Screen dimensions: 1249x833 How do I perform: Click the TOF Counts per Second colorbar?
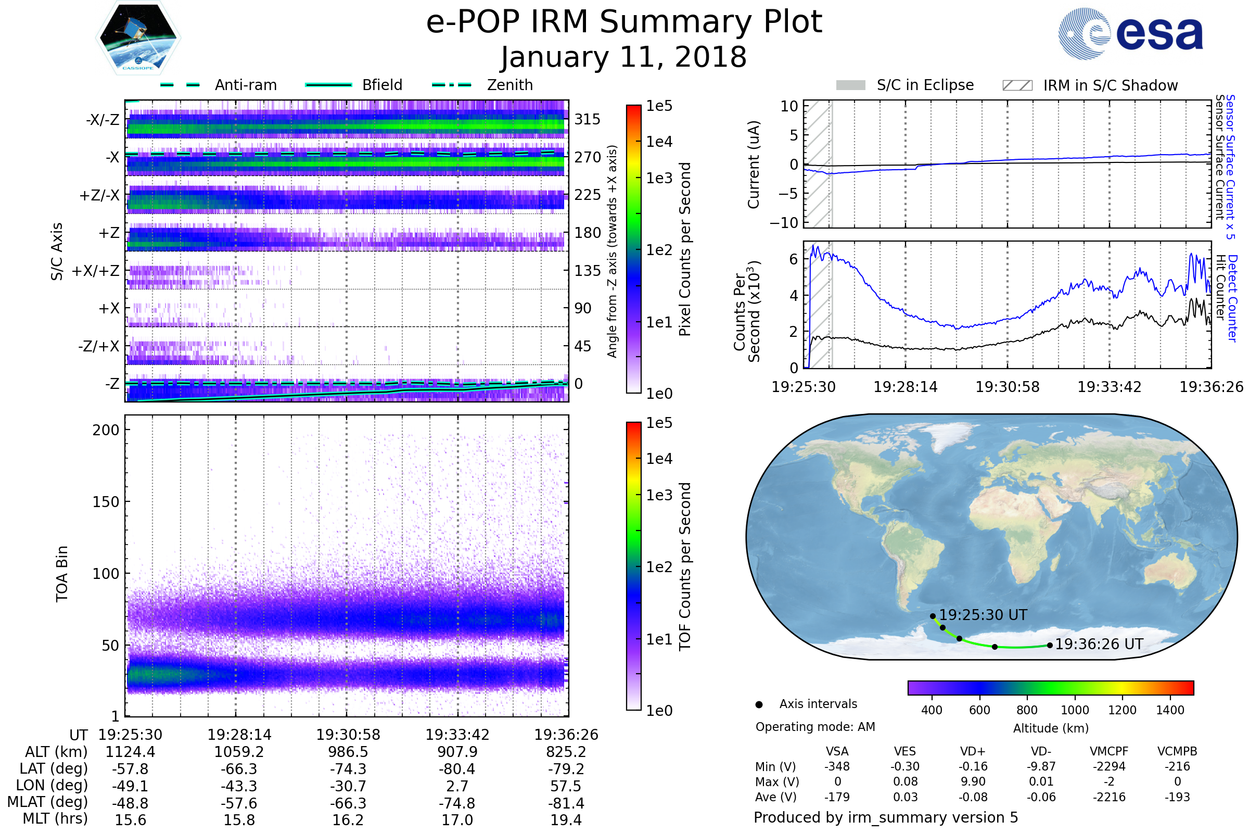coord(633,566)
